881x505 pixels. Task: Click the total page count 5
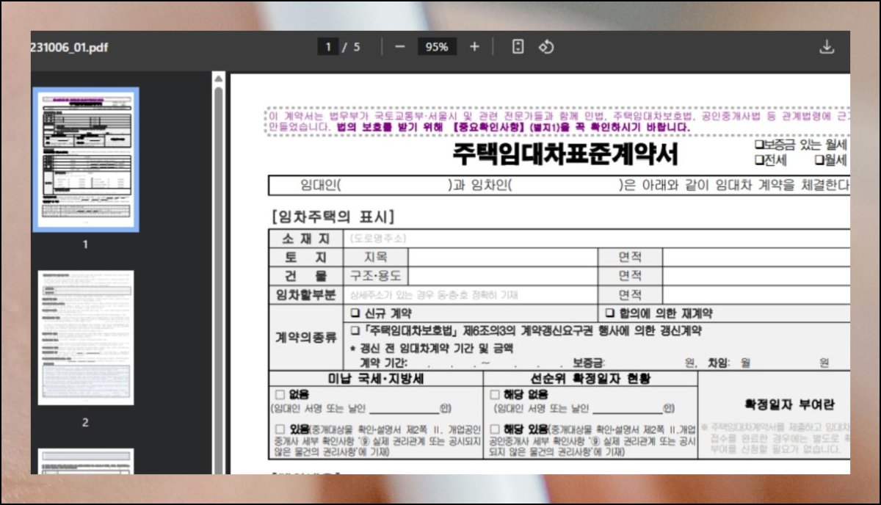click(x=357, y=47)
